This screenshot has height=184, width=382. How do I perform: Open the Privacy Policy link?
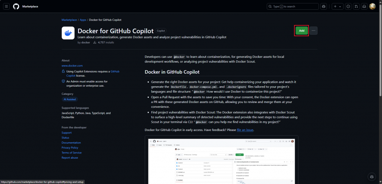[70, 148]
